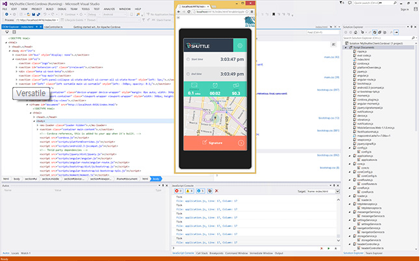Click the map thumbnail in Shuttle app
This screenshot has height=261, width=420.
(x=215, y=116)
